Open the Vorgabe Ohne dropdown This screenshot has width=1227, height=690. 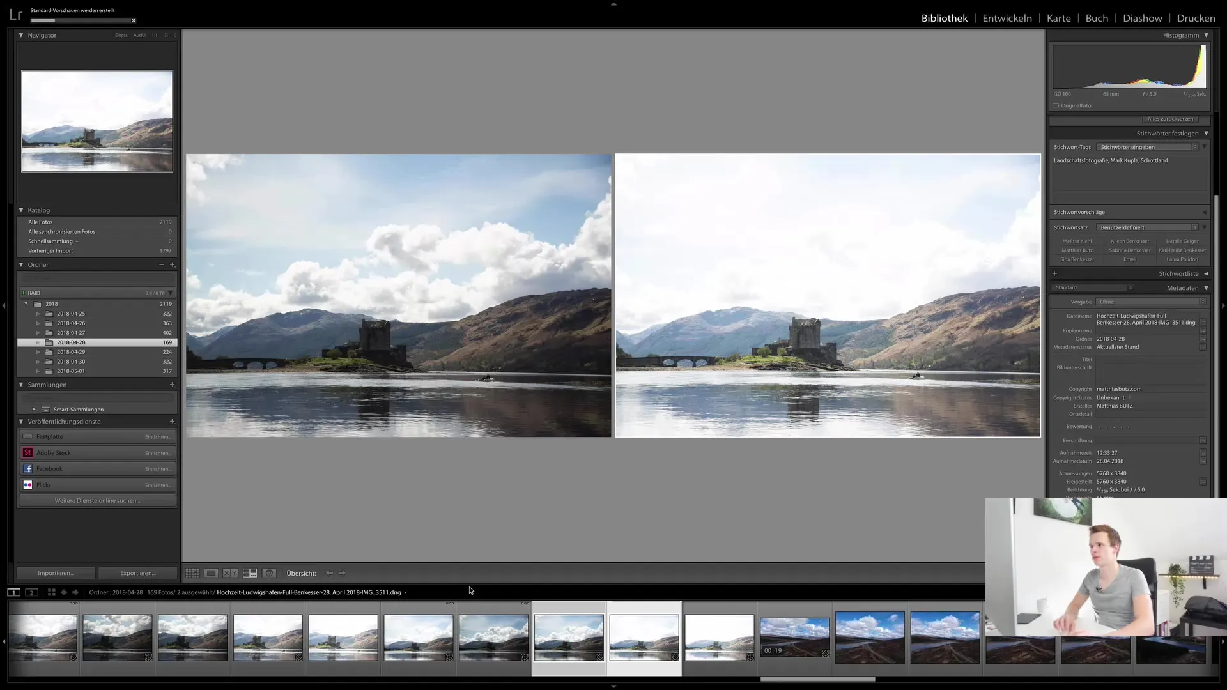[x=1152, y=302]
